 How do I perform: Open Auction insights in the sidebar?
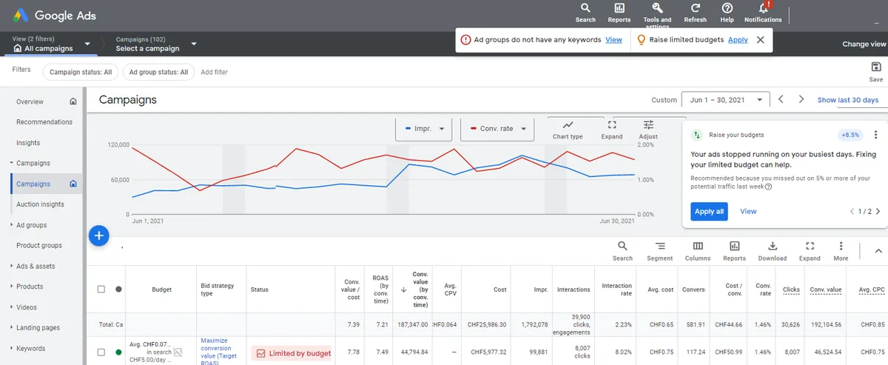[41, 204]
